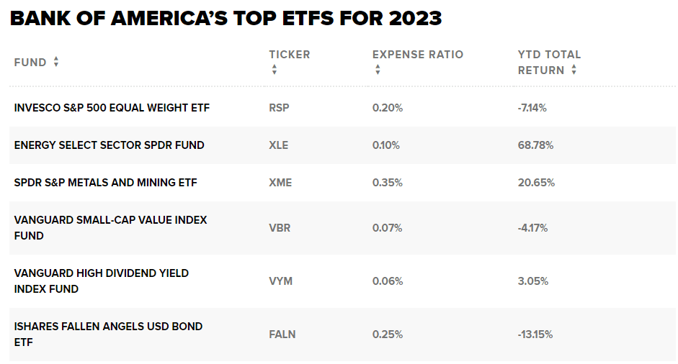Viewport: 678px width, 364px height.
Task: Click the 68.78% return value
Action: (535, 145)
